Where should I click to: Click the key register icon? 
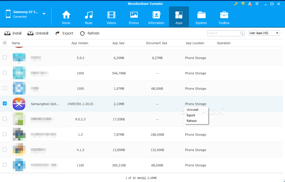[236, 4]
